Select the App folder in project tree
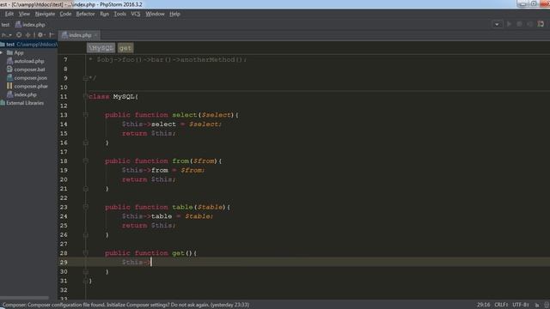550x309 pixels. click(15, 53)
